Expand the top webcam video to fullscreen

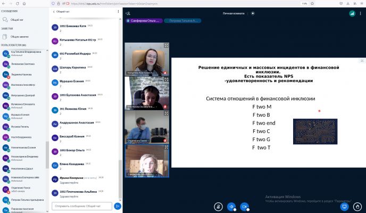click(x=167, y=45)
